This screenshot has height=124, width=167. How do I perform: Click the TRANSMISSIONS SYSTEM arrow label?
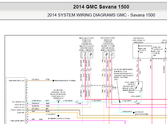(x=65, y=81)
